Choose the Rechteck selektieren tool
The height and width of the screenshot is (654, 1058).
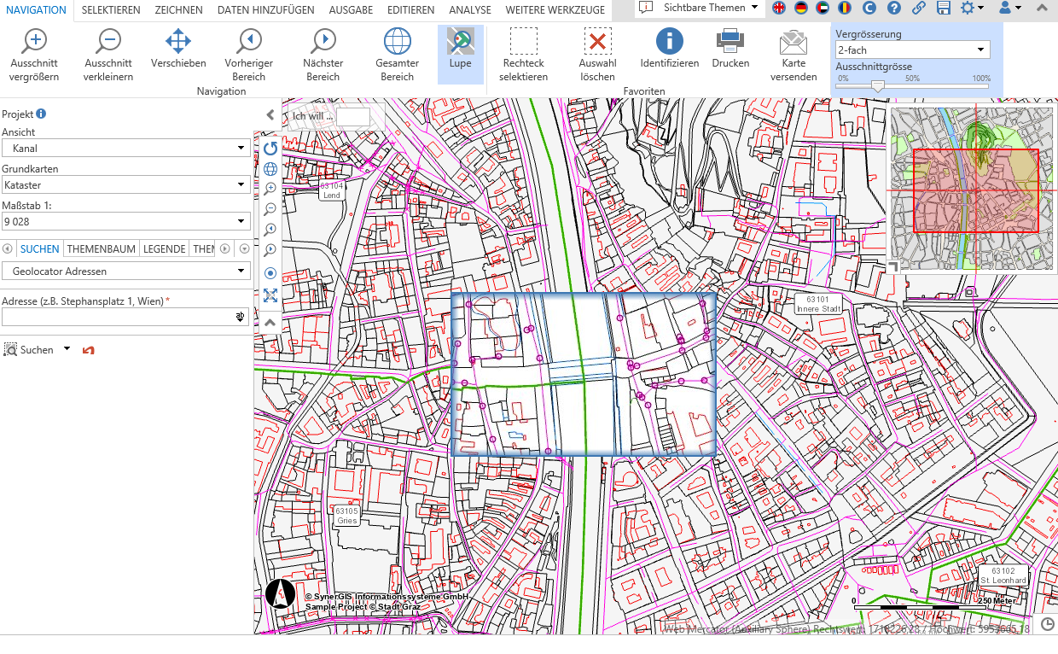pyautogui.click(x=523, y=42)
